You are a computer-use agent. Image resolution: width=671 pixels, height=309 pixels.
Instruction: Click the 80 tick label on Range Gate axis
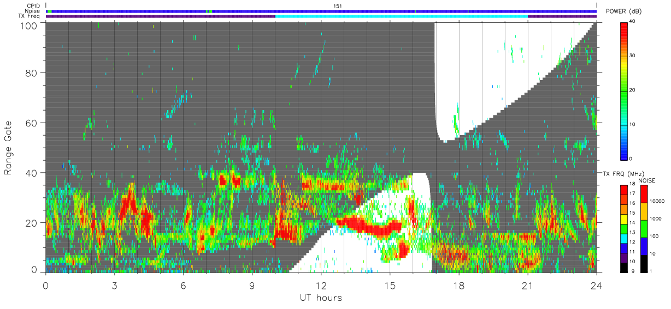point(32,72)
